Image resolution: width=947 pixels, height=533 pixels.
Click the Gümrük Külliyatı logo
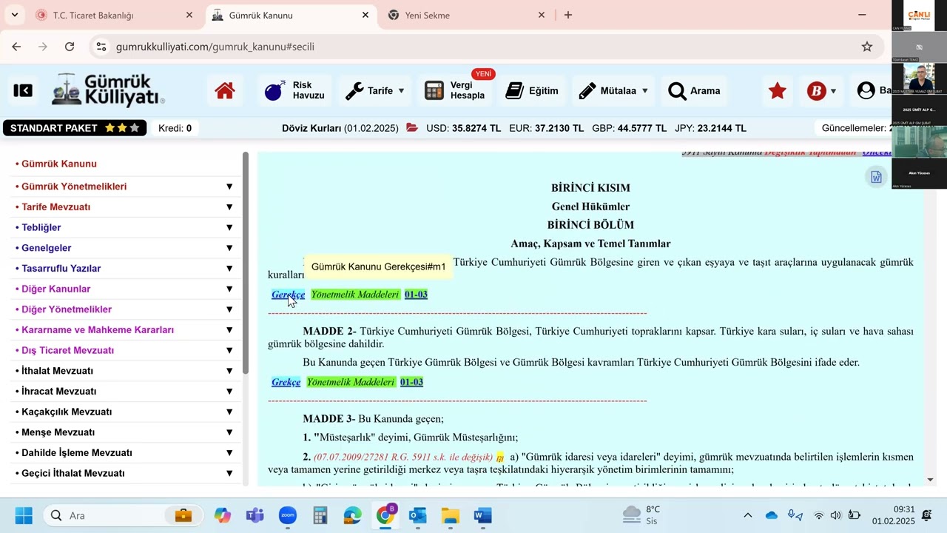(108, 90)
